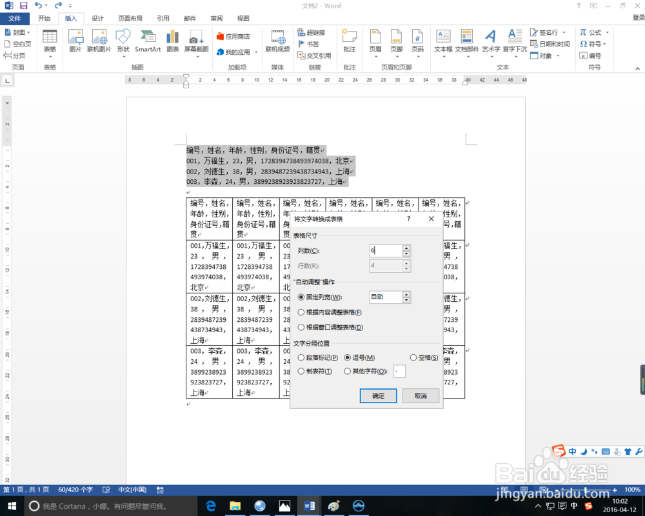Screen dimensions: 645x516
Task: Select the 固定列宽 radio button
Action: coord(301,297)
